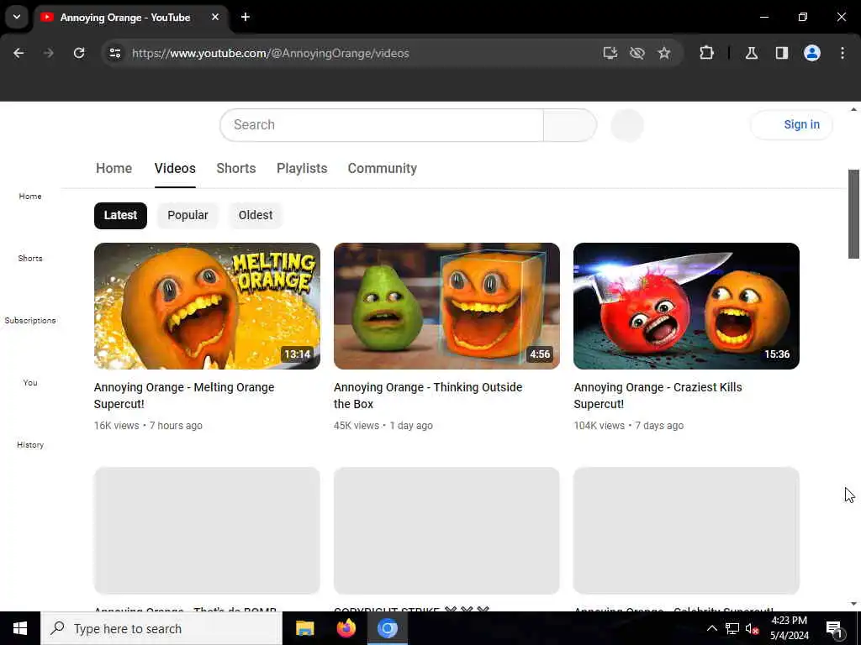Click the round voice search button
This screenshot has height=645, width=861.
pyautogui.click(x=627, y=125)
